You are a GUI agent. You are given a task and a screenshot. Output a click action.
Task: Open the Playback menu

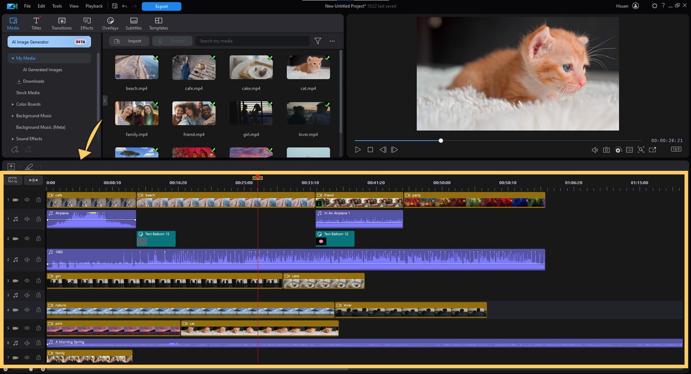click(x=94, y=6)
